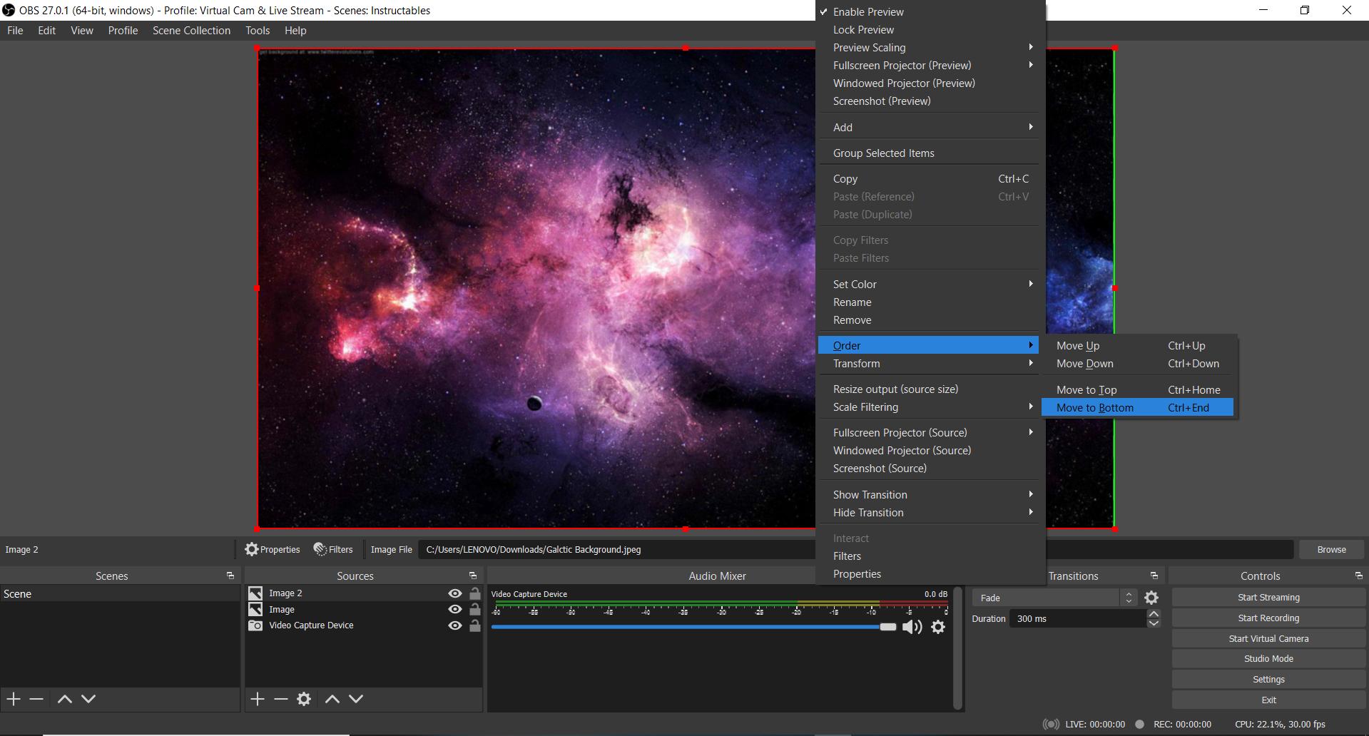1369x736 pixels.
Task: Hide the Image 2 source visibility eye
Action: 454,593
